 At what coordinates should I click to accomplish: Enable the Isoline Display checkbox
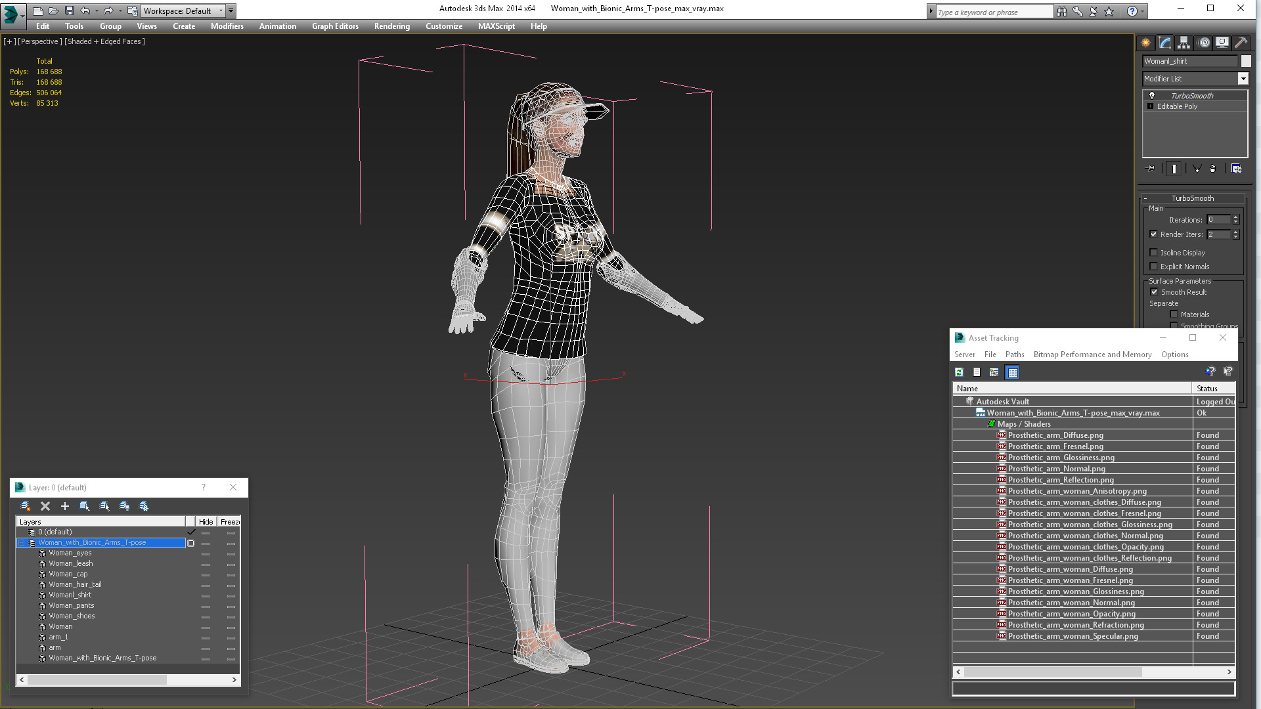[1154, 253]
